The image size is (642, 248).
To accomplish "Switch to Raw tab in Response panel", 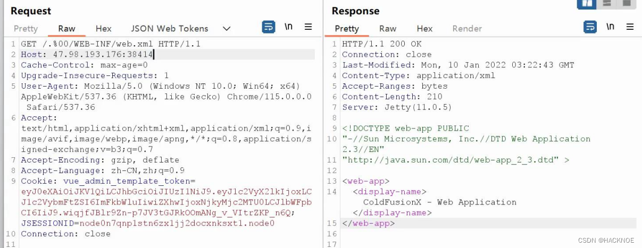I will (x=388, y=29).
